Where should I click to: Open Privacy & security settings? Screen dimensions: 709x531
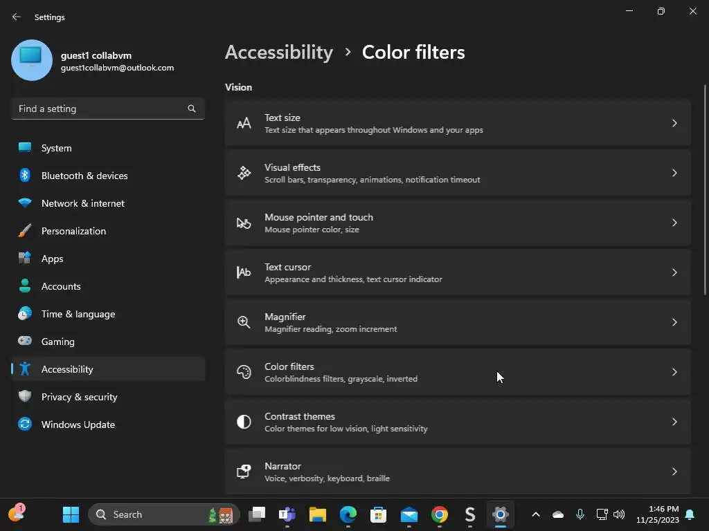[79, 397]
